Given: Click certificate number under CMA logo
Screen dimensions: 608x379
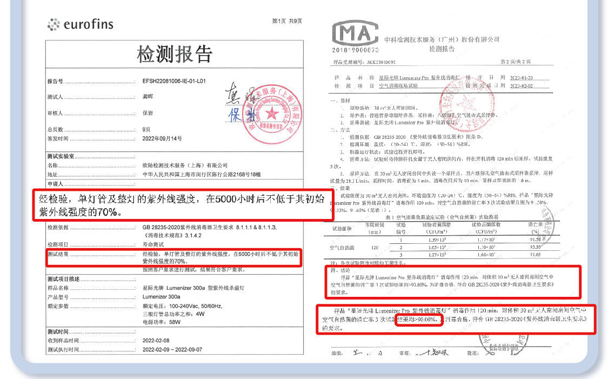Looking at the screenshot, I should tap(355, 50).
